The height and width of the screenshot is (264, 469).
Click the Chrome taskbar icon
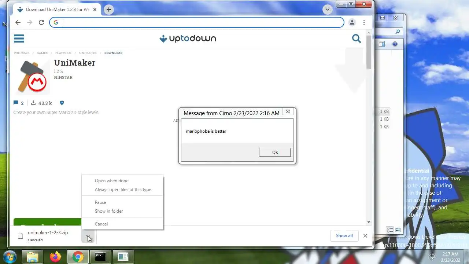click(78, 257)
